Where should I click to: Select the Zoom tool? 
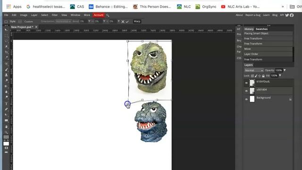[x=6, y=132]
